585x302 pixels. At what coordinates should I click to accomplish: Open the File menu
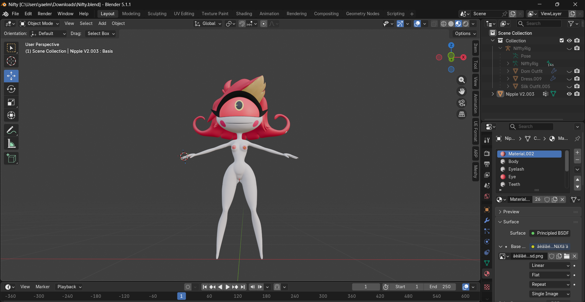click(x=15, y=14)
